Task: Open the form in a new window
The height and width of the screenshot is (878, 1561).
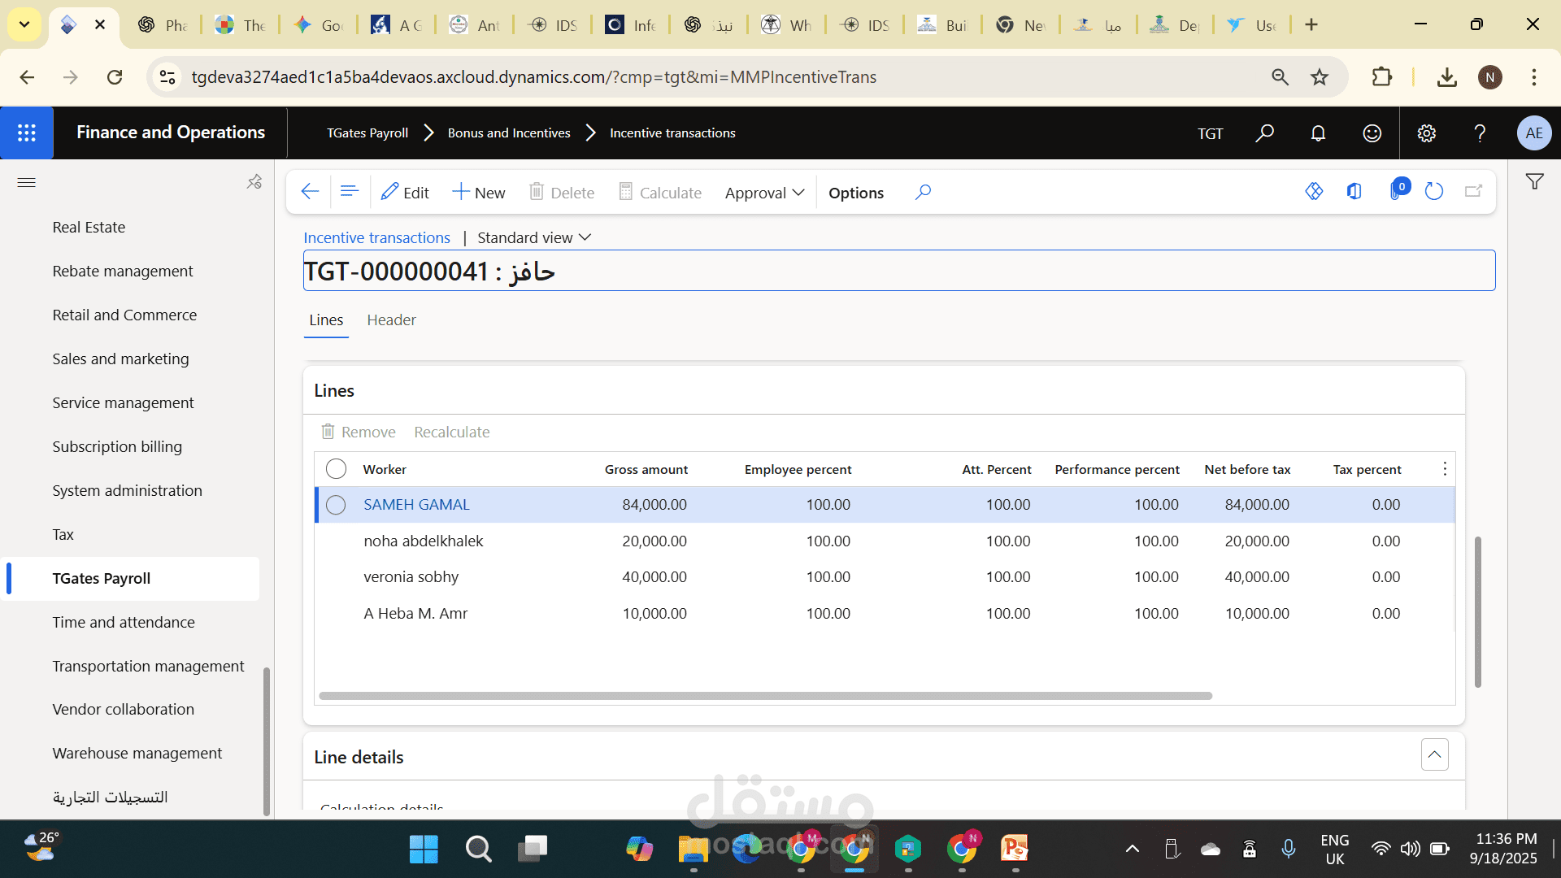Action: coord(1473,191)
